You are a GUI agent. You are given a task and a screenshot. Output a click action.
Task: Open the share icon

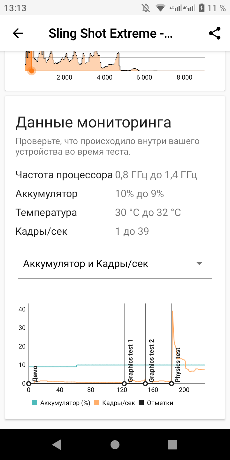pyautogui.click(x=215, y=33)
